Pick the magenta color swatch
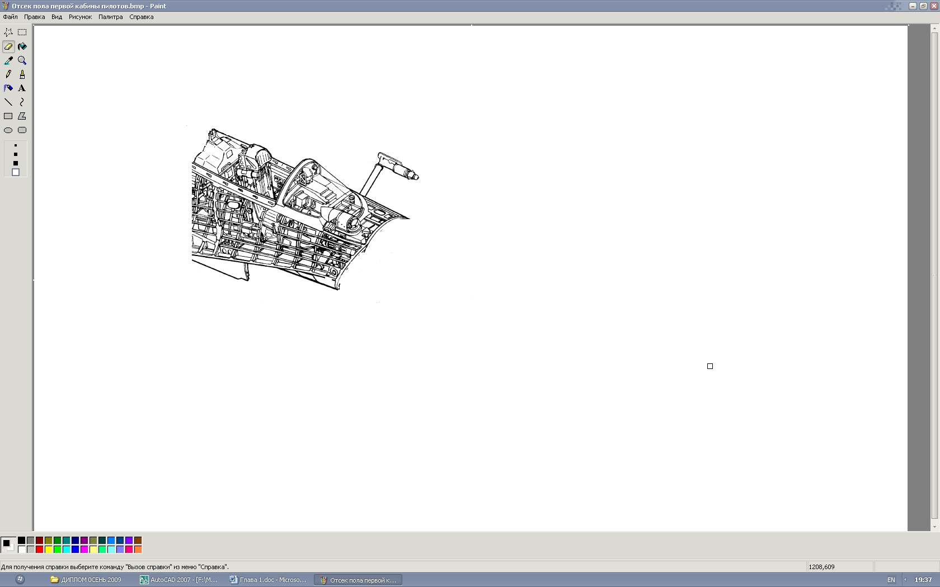Viewport: 940px width, 587px height. (x=84, y=550)
